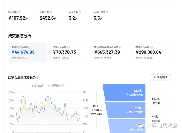Select the 店铺页成交金额 channel card
Screen dimensions: 182x133
point(27,53)
